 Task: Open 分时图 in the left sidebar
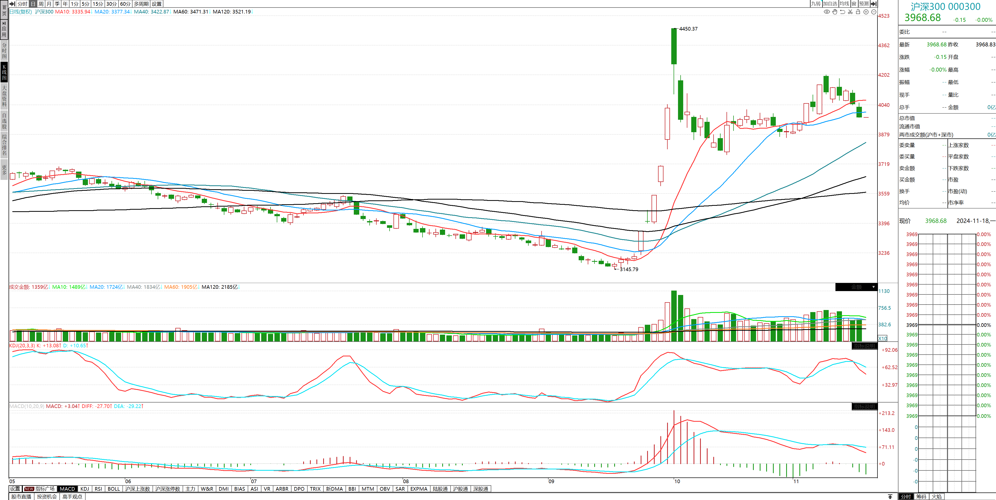tap(4, 51)
